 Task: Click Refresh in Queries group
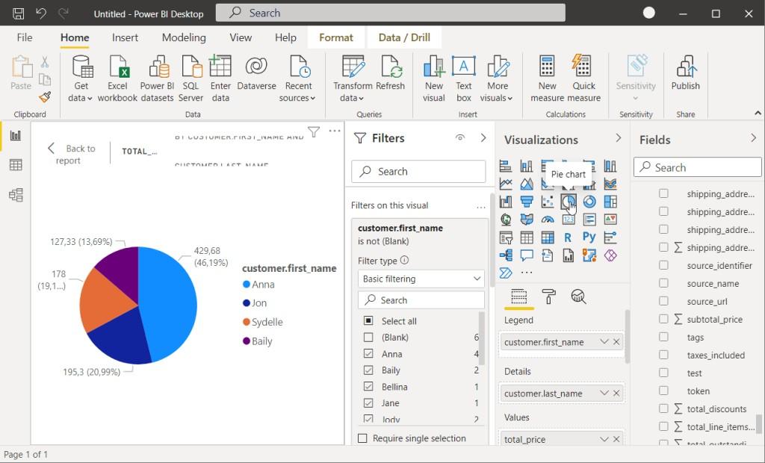pyautogui.click(x=390, y=73)
